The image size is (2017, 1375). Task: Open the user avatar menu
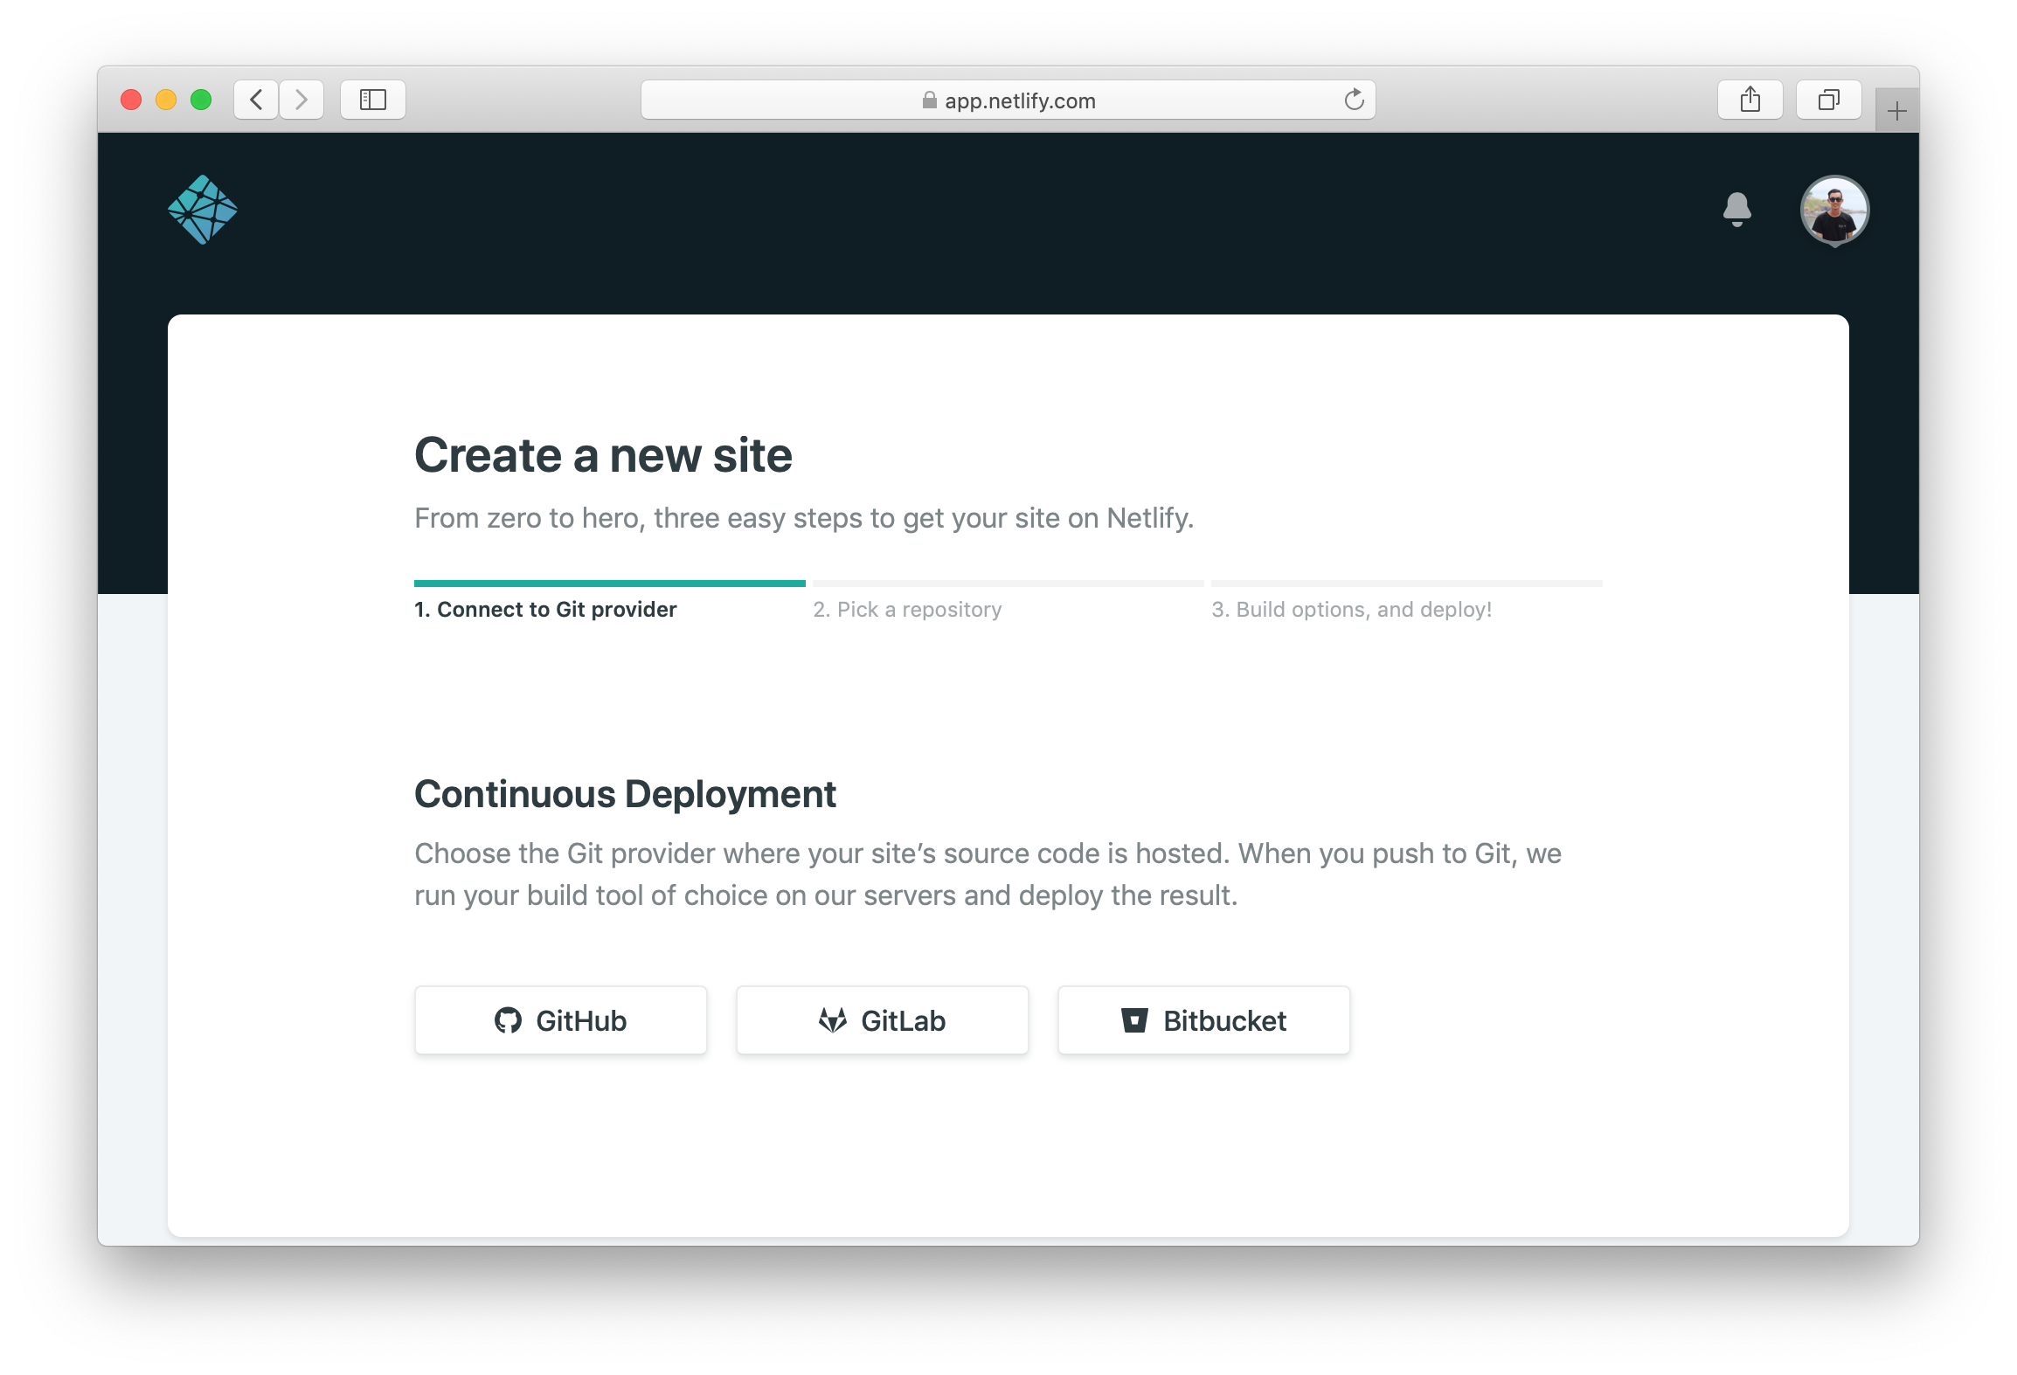point(1834,211)
